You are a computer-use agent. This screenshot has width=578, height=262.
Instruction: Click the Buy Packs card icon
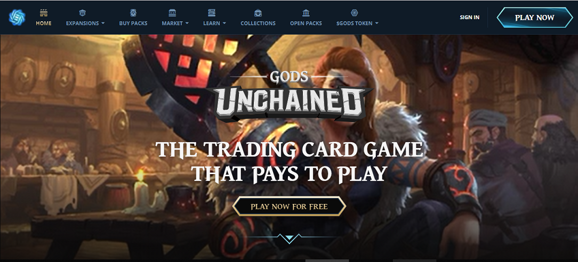(133, 13)
